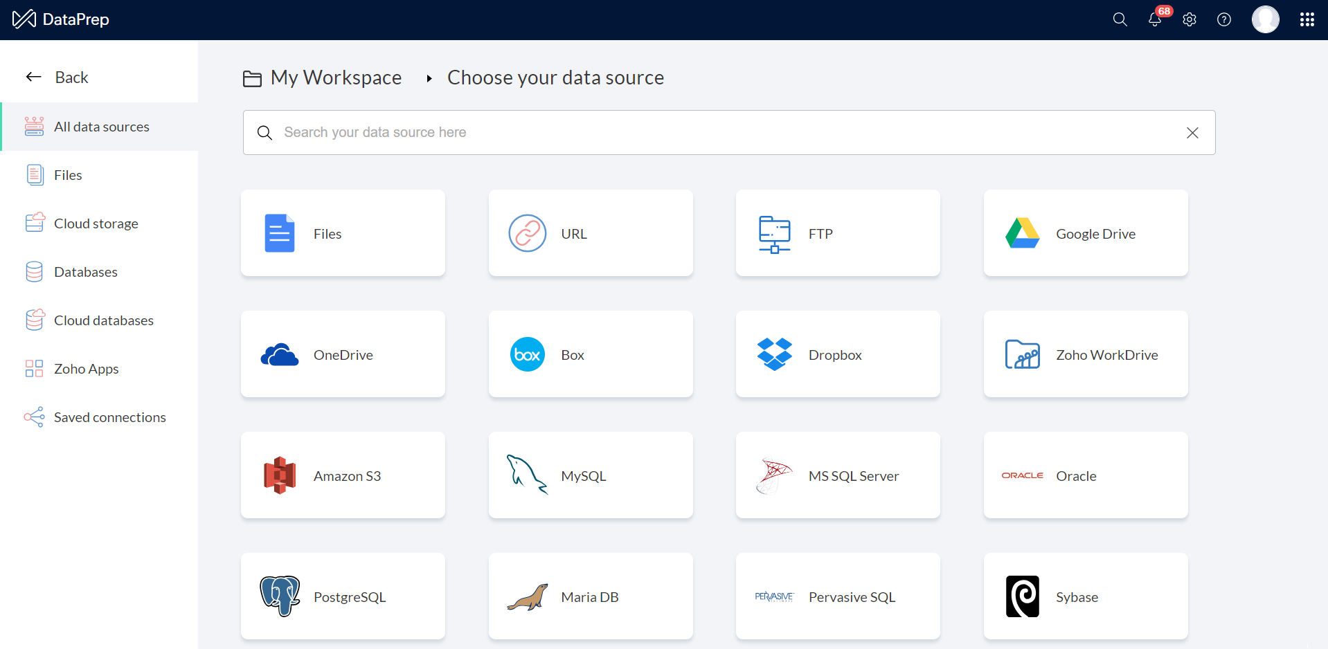Click the 'Box' card label
This screenshot has height=649, width=1328.
tap(573, 355)
